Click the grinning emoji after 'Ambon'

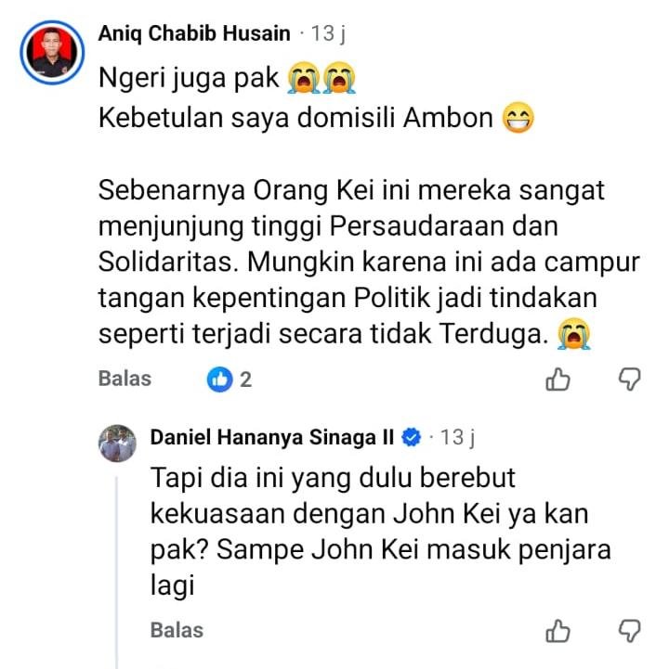[x=518, y=117]
